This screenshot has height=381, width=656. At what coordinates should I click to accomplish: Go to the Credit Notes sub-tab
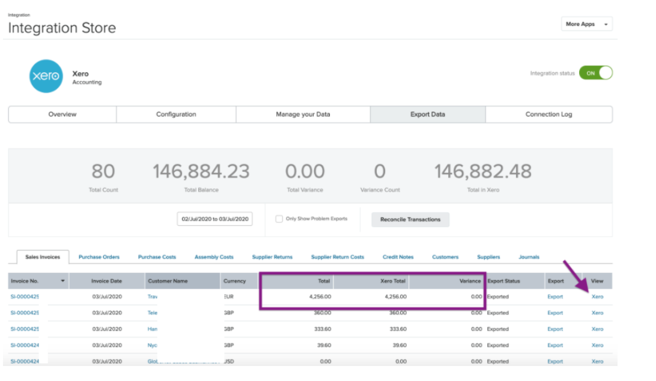pyautogui.click(x=398, y=257)
